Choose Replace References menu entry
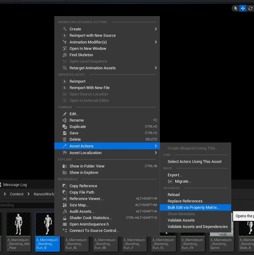The height and width of the screenshot is (255, 254). click(195, 201)
